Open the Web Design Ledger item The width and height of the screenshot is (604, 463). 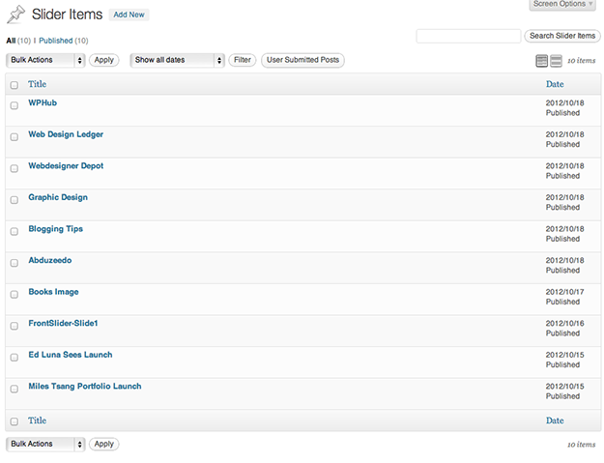pos(66,134)
